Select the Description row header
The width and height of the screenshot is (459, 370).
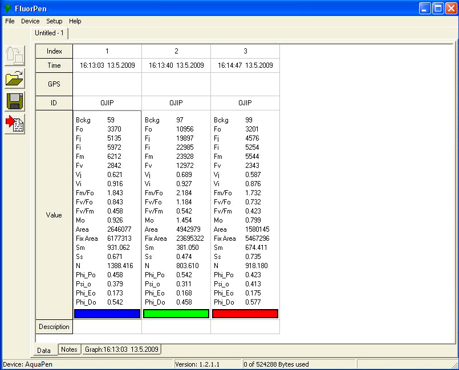pos(54,327)
